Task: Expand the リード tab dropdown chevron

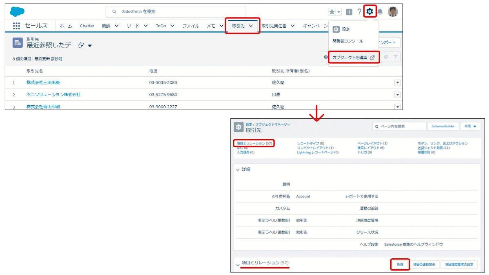Action: [146, 26]
